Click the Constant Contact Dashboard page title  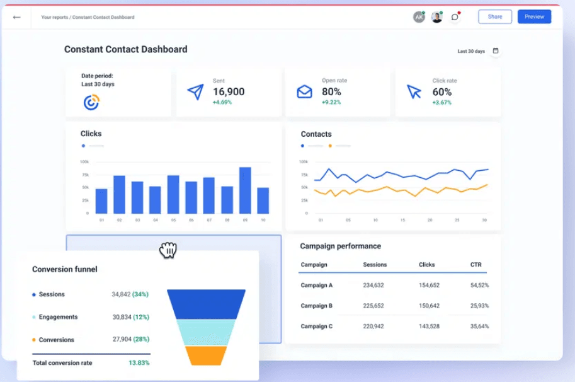tap(126, 49)
